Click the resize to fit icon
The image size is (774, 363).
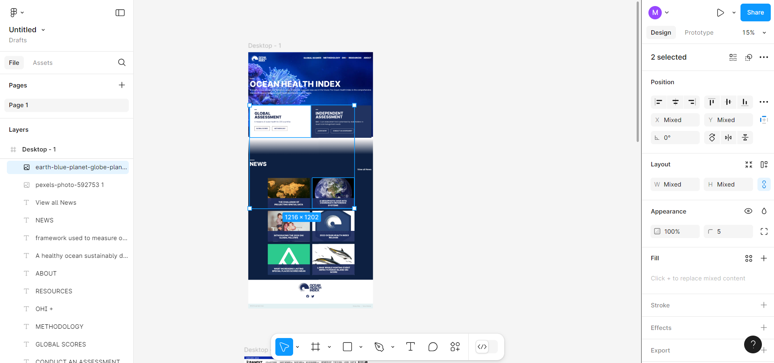[749, 164]
